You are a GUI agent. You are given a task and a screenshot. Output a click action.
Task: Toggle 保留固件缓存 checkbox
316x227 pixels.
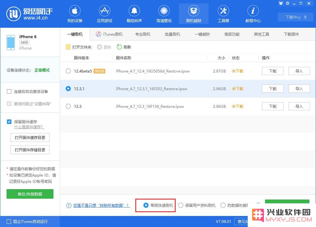coord(9,122)
